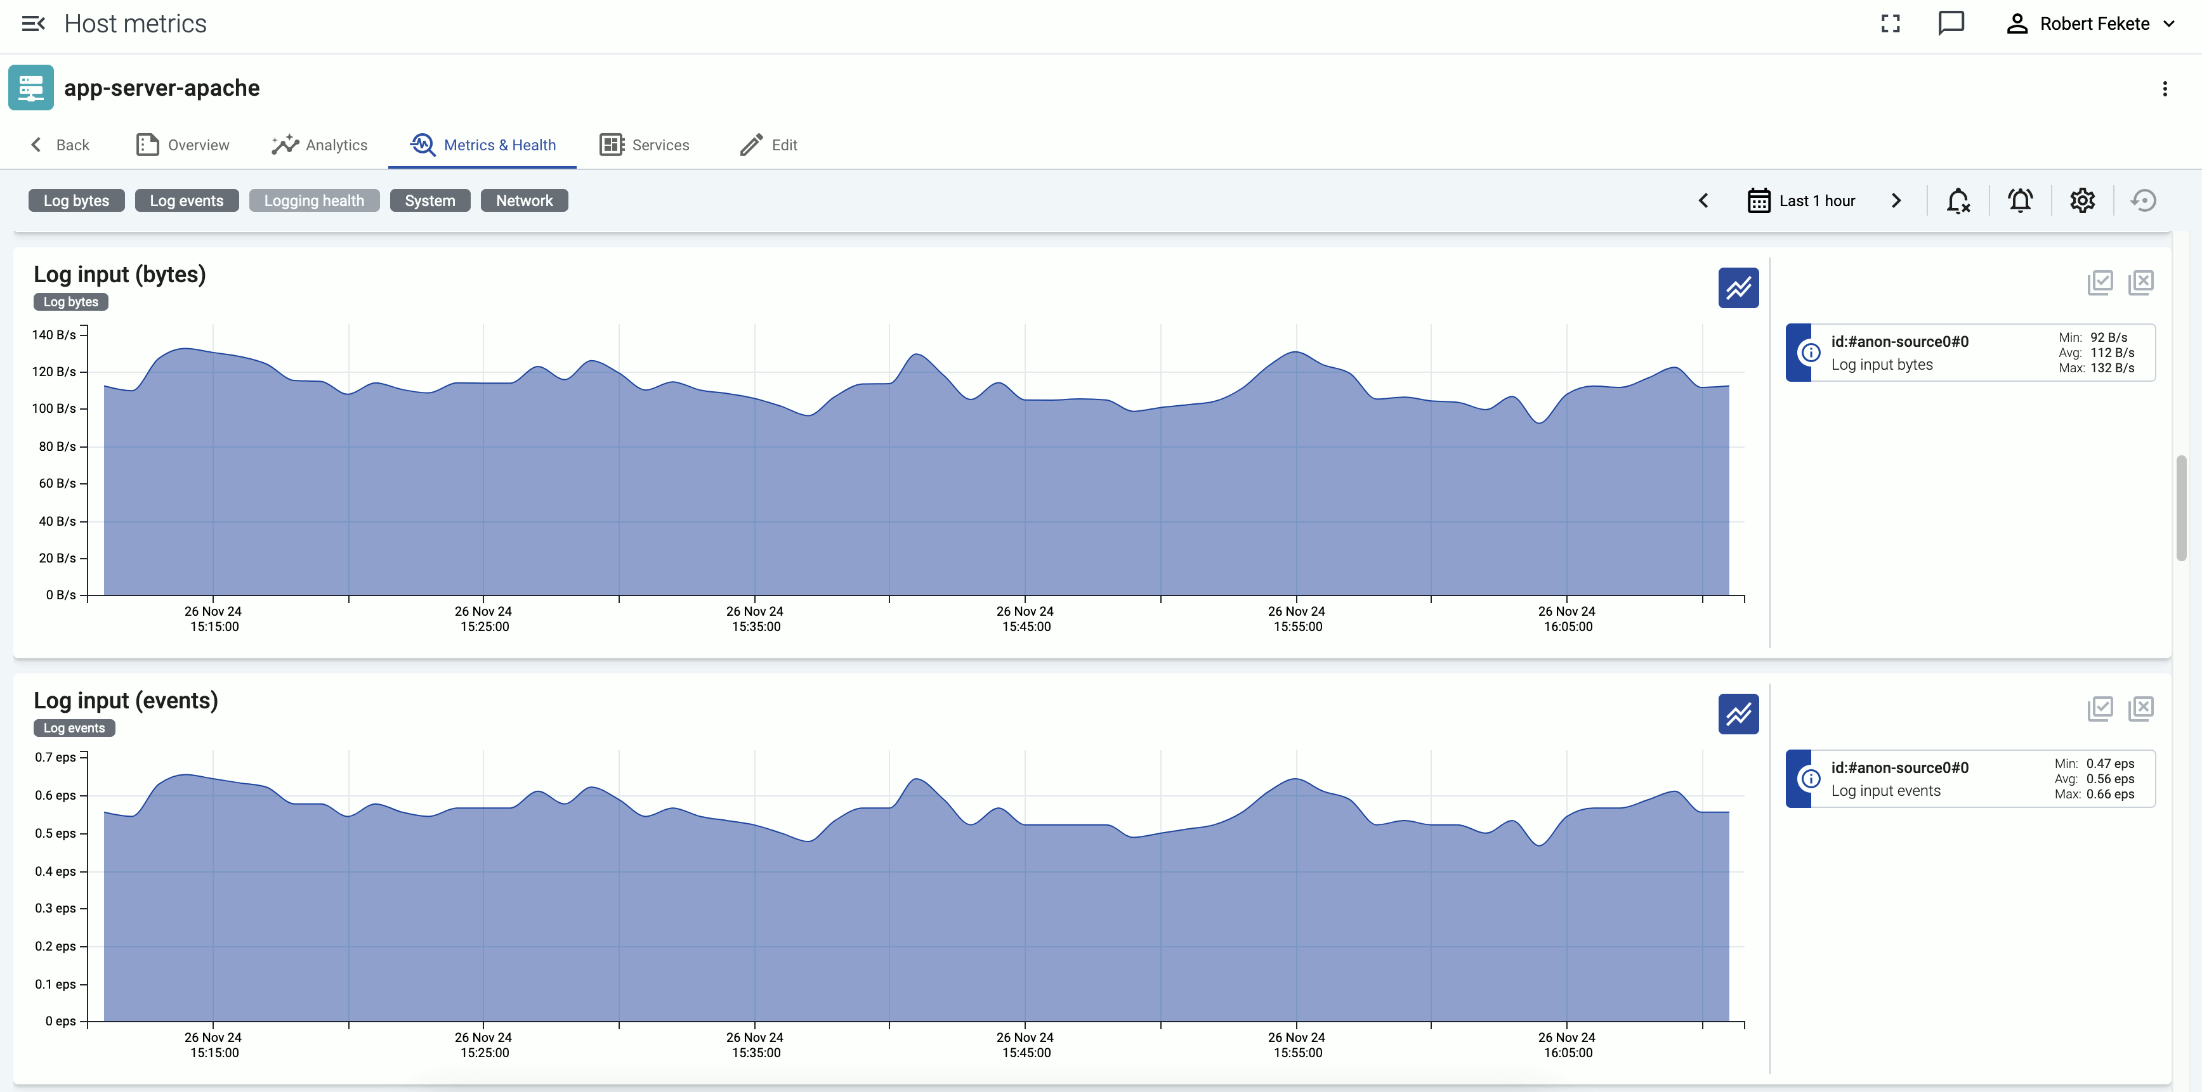Switch to the Overview tab
The image size is (2202, 1092).
(x=182, y=145)
